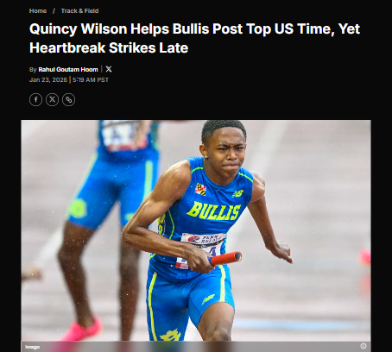Open the author's X profile icon

click(109, 69)
